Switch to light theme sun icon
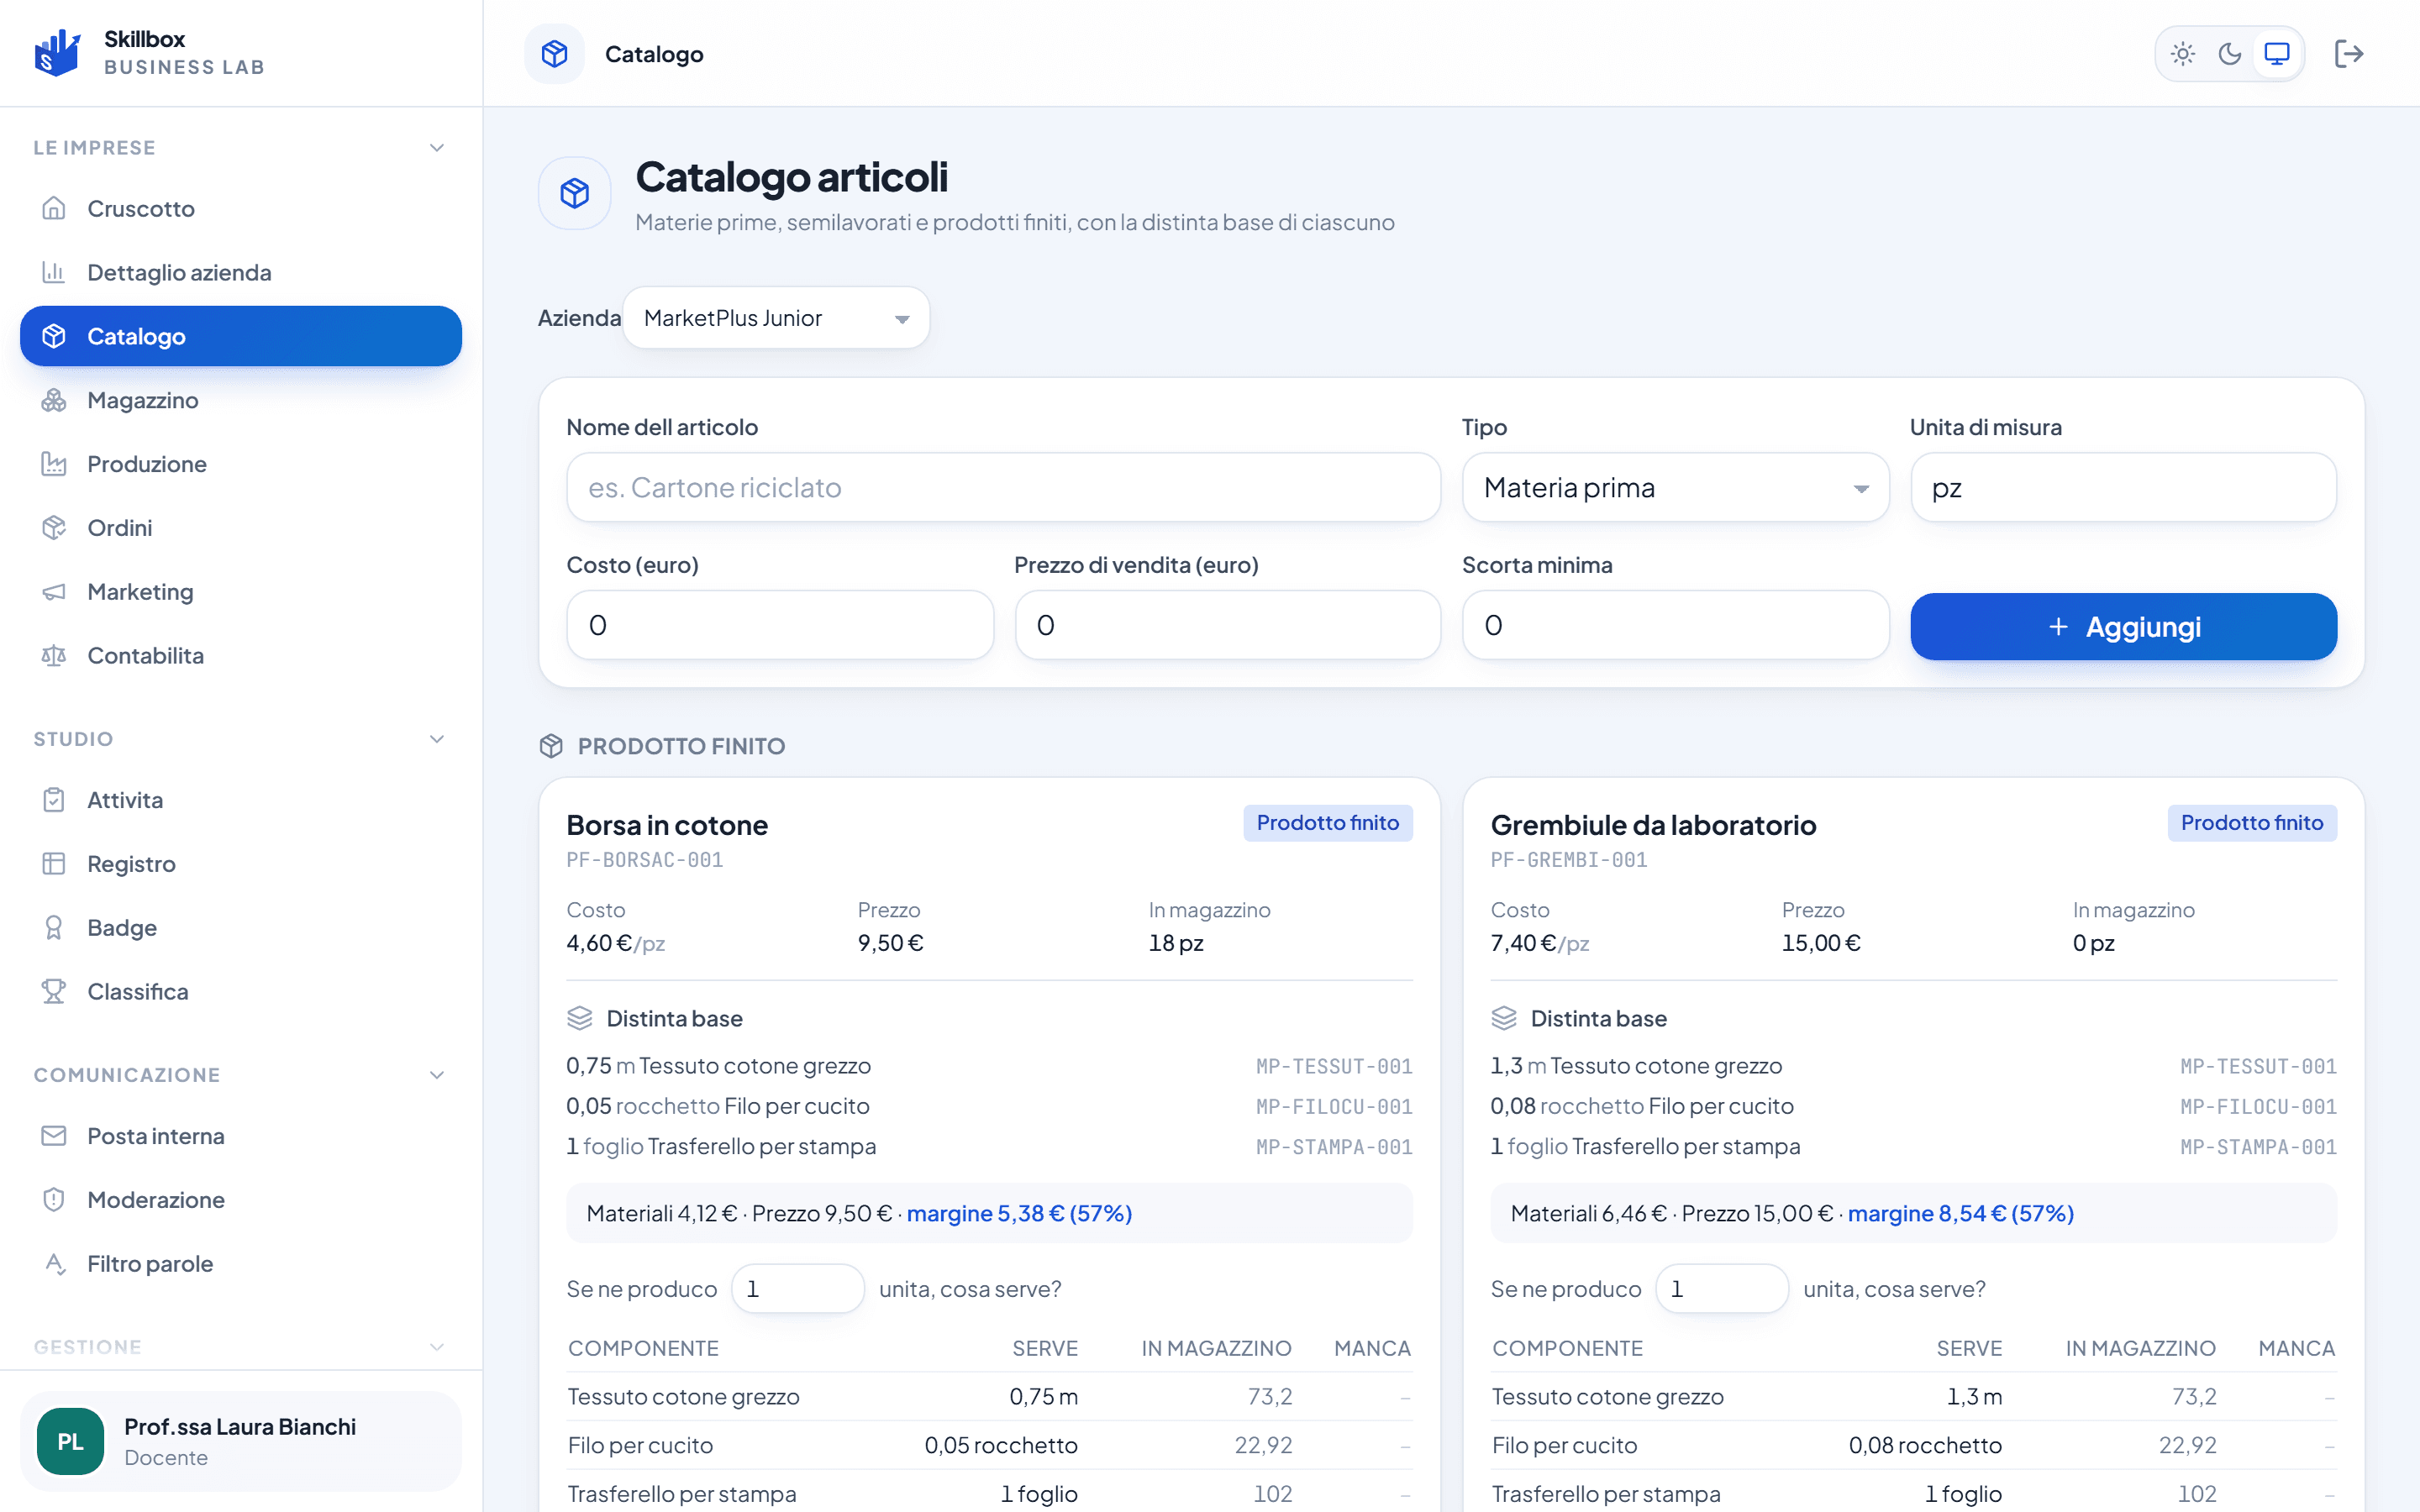 coord(2183,54)
